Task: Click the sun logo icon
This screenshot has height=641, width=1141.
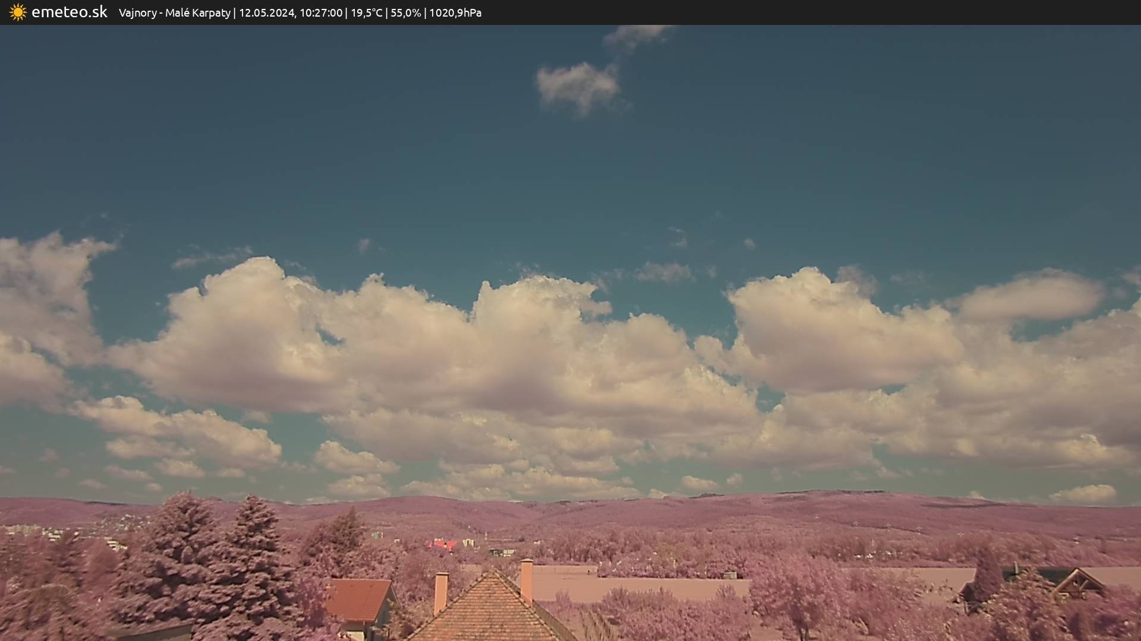Action: pos(18,12)
